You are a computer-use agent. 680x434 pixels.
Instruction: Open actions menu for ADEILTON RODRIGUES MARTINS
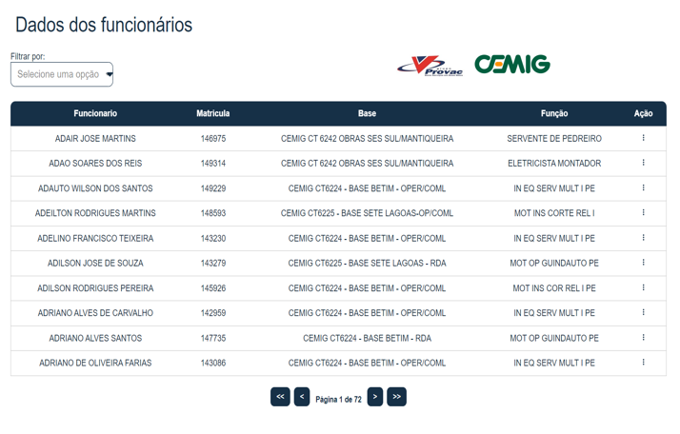[x=643, y=212]
